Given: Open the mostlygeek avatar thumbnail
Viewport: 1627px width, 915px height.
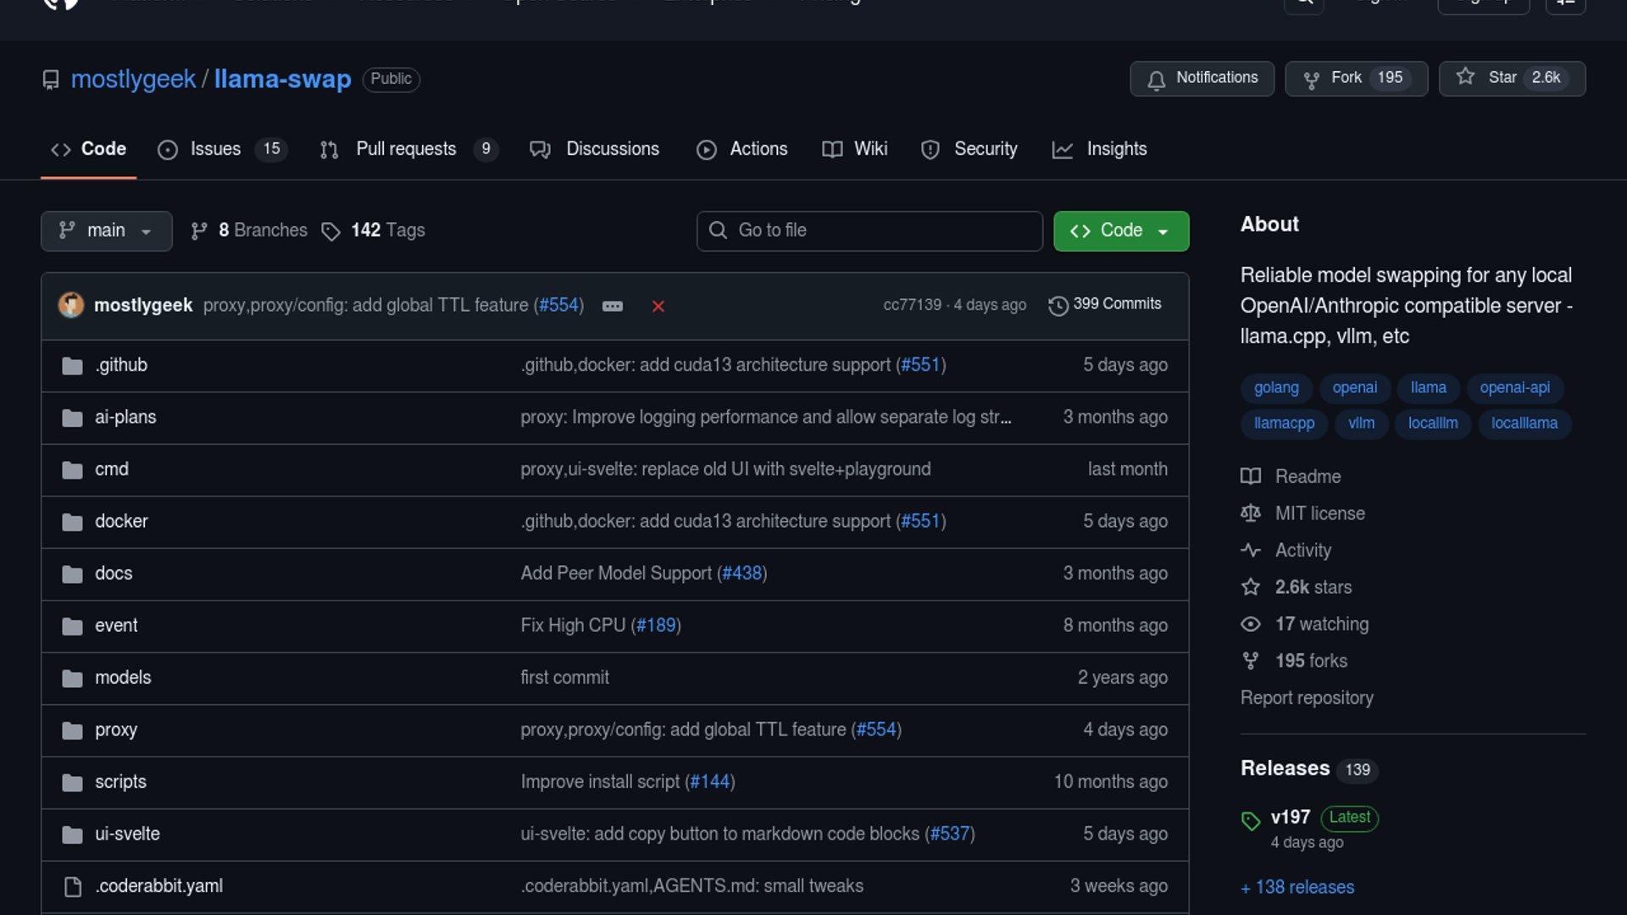Looking at the screenshot, I should [x=71, y=305].
